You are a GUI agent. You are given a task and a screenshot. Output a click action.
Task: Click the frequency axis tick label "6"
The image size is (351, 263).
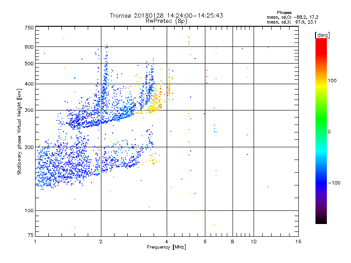[205, 242]
